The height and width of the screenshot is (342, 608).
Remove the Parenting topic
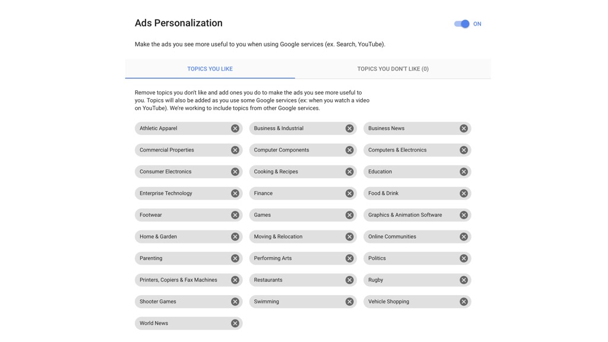235,259
